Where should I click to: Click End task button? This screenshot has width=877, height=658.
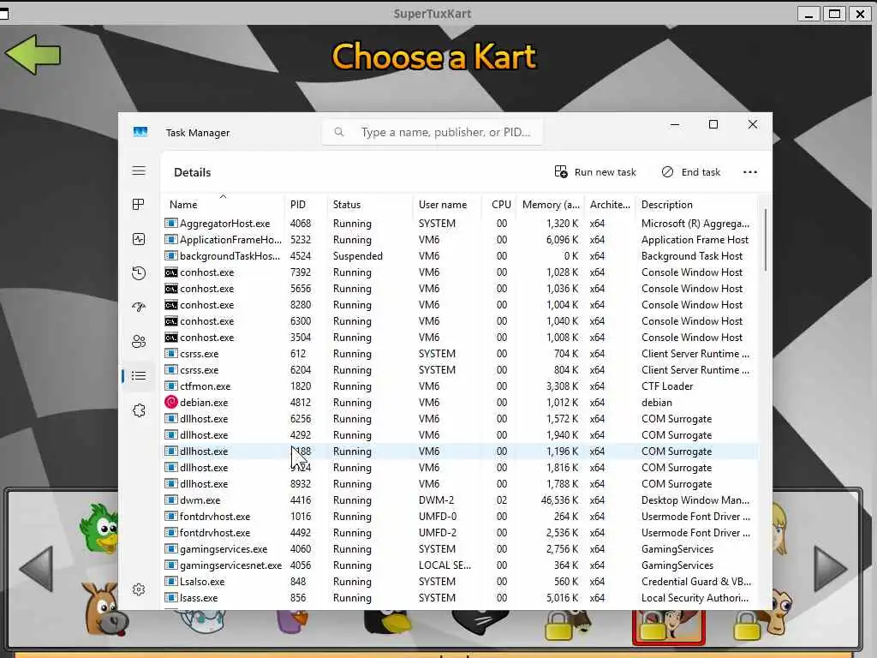click(691, 172)
